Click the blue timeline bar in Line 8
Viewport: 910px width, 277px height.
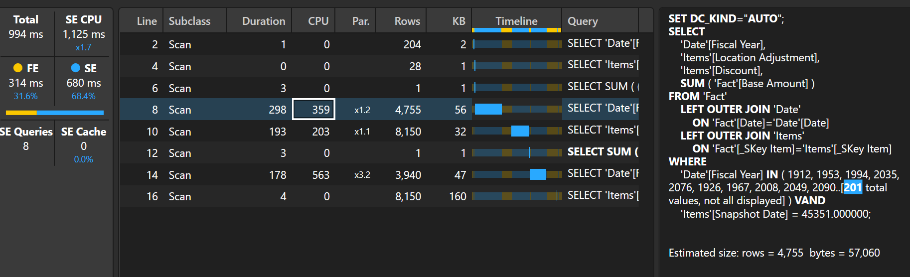click(488, 109)
